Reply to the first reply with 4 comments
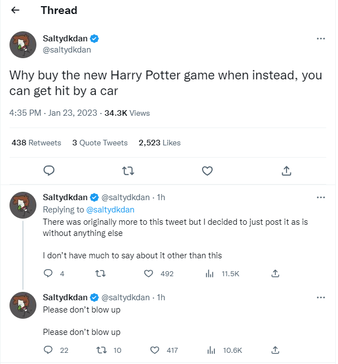338x364 pixels. 49,273
